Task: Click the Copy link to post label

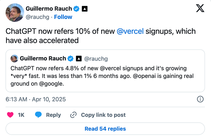Action: (103, 115)
